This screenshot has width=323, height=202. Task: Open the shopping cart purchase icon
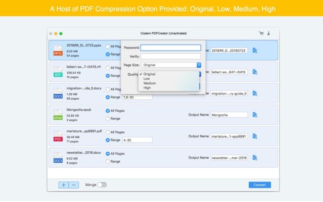point(261,33)
